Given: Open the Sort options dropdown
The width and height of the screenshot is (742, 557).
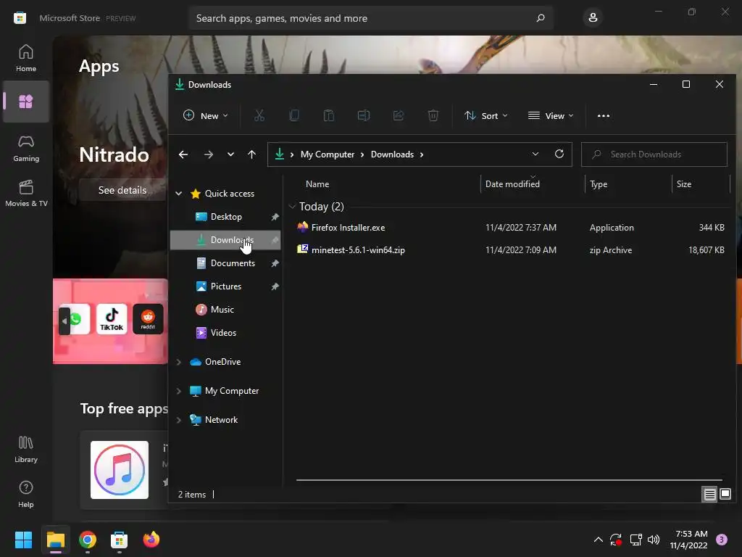Looking at the screenshot, I should [x=486, y=115].
